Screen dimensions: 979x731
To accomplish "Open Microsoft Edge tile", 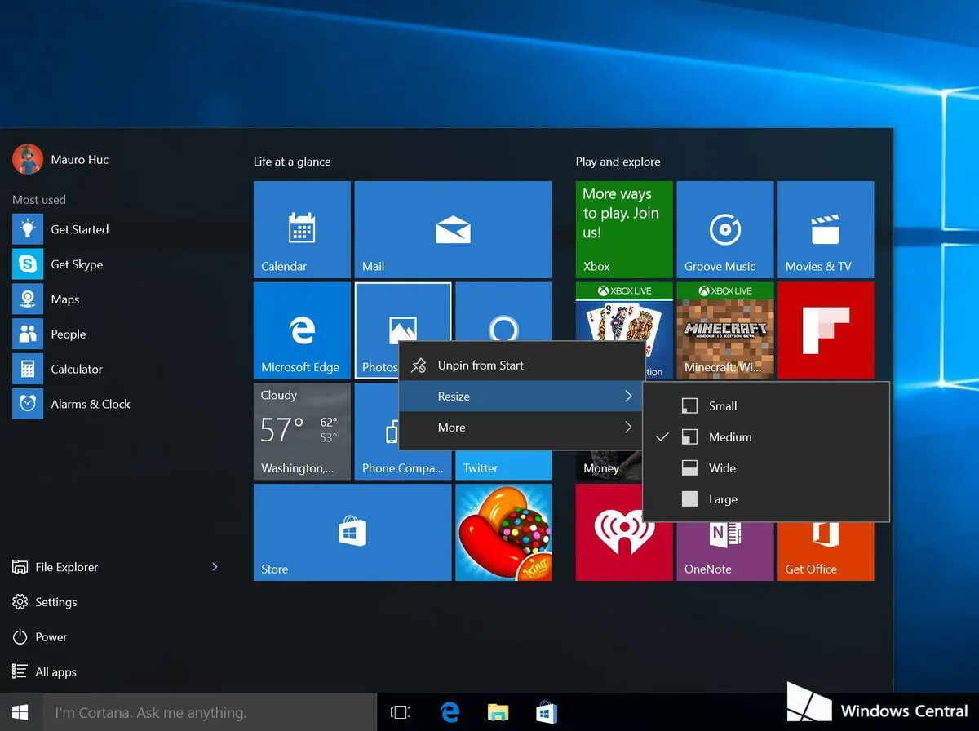I will [301, 330].
